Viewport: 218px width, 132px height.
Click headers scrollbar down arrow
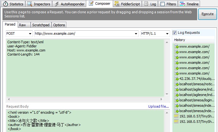(167, 94)
